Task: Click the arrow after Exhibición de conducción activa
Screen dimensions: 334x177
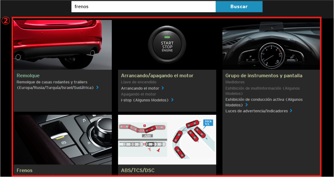Action: 246,105
